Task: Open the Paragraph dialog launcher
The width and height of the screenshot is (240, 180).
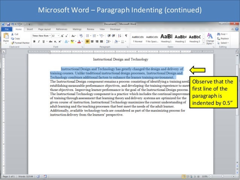Action: 128,47
